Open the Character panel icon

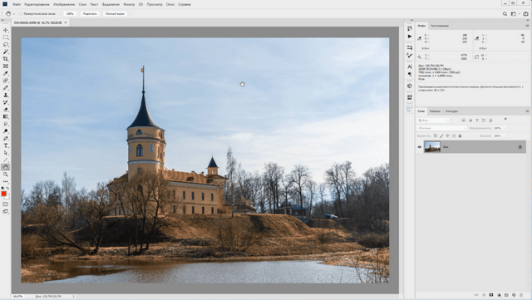click(410, 66)
